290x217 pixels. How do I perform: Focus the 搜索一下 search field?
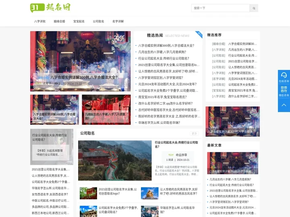click(x=220, y=8)
